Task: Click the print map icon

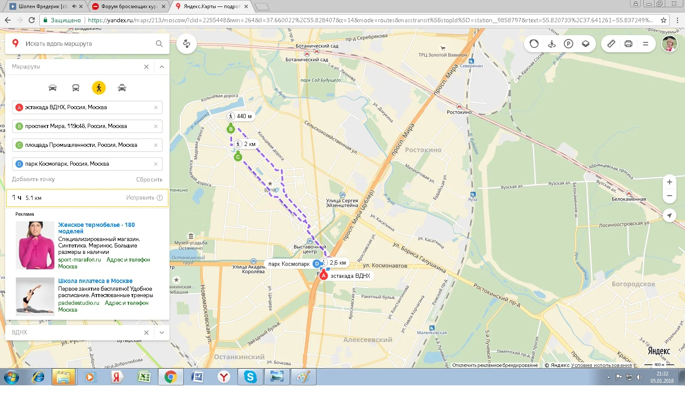Action: point(628,44)
